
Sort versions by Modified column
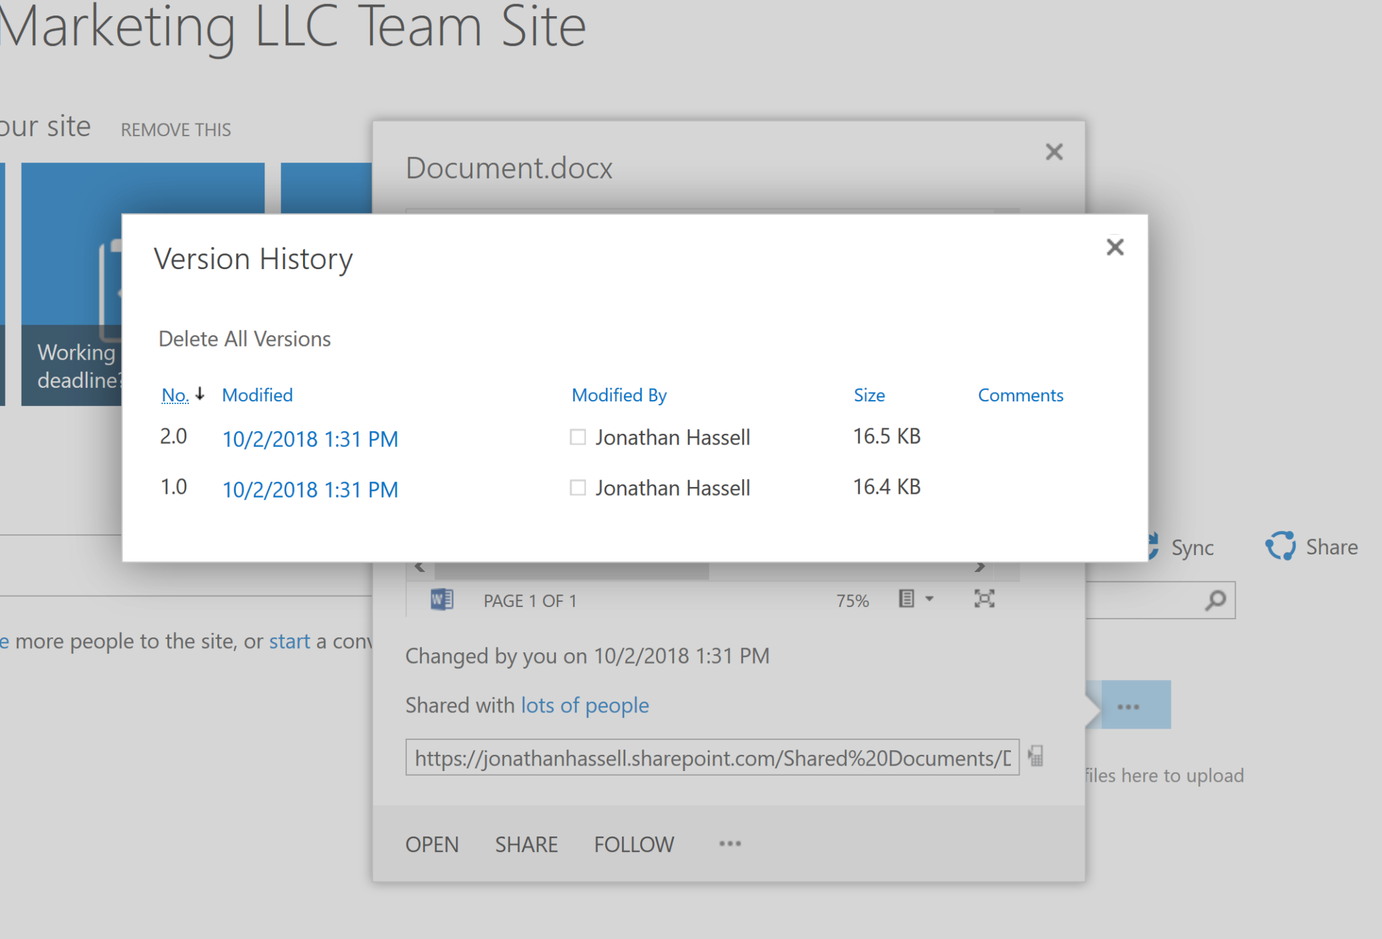tap(257, 395)
